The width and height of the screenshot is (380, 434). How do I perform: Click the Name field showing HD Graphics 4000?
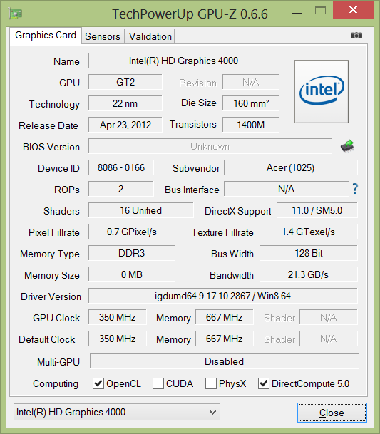(184, 61)
